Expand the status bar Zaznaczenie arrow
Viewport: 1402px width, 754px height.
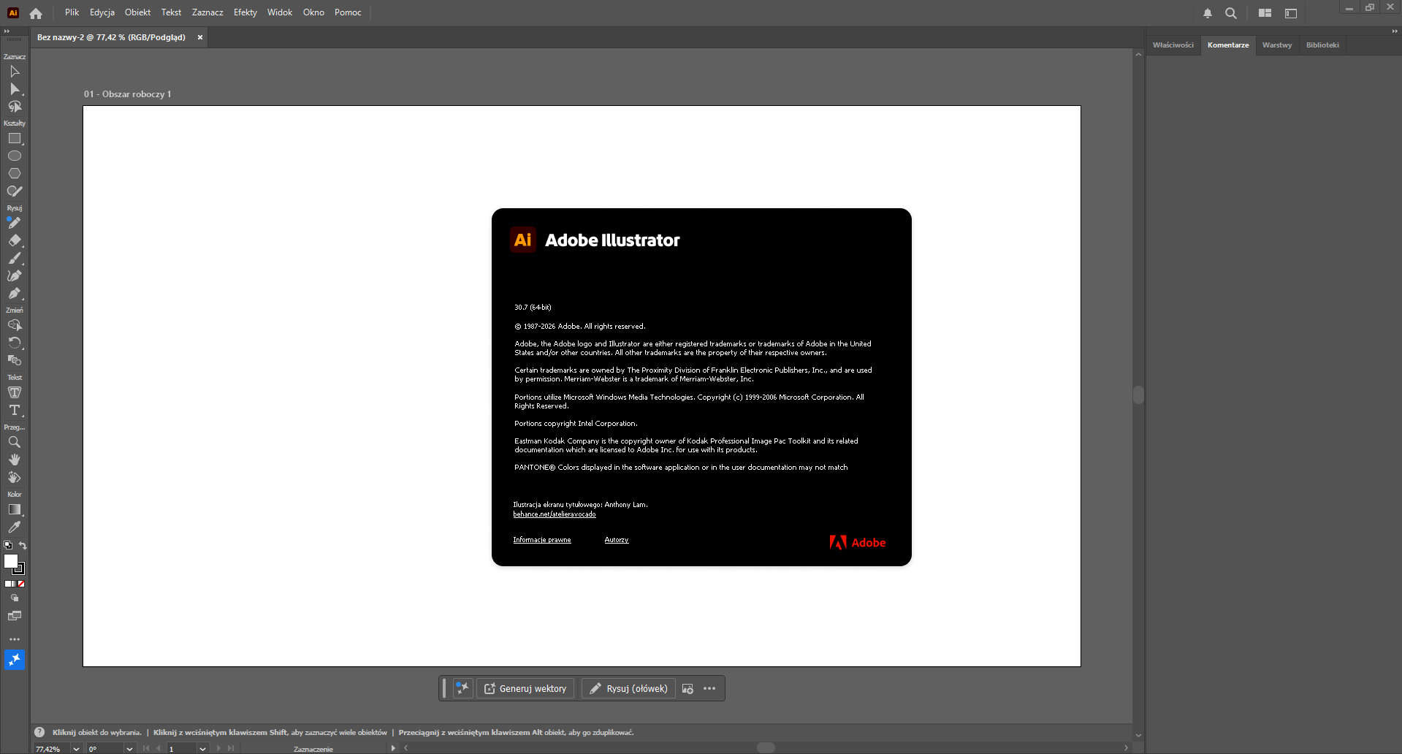(393, 748)
